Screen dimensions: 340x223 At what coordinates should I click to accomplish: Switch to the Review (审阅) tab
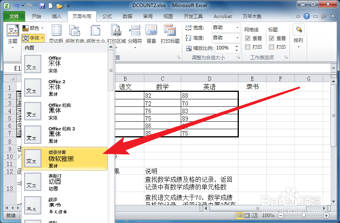[x=148, y=16]
